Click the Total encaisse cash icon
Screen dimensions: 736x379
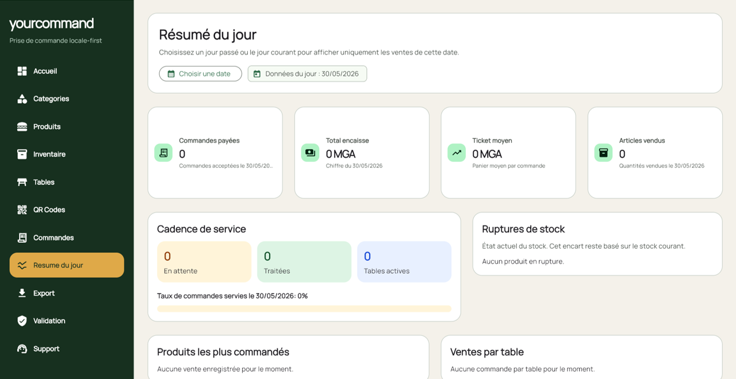click(x=310, y=153)
